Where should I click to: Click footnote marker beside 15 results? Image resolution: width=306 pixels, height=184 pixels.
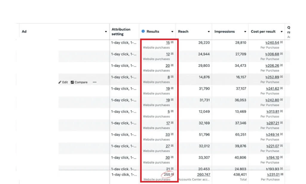[172, 42]
